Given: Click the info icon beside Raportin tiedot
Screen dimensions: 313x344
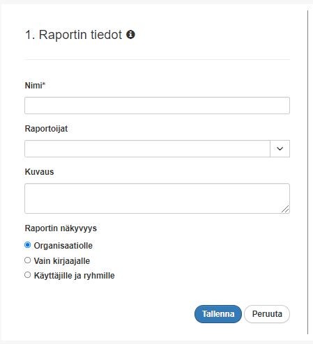Looking at the screenshot, I should point(130,35).
